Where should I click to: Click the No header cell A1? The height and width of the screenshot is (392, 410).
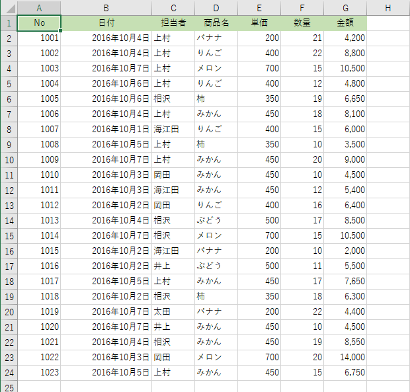point(39,23)
